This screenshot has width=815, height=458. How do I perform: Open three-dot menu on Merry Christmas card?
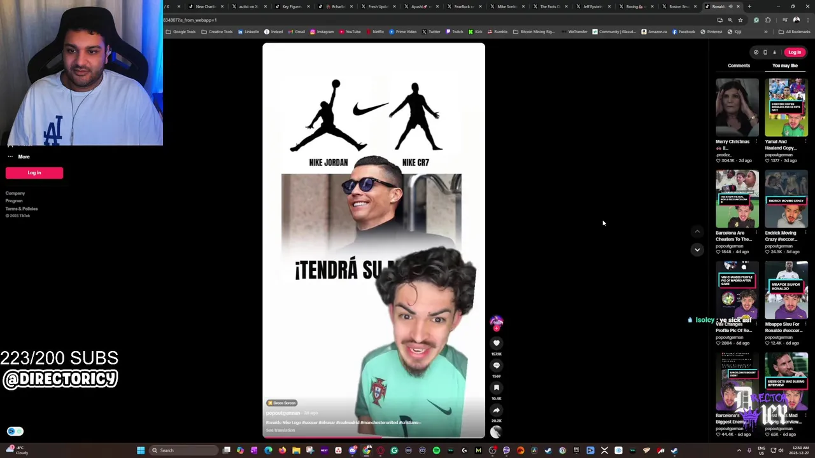pos(756,142)
